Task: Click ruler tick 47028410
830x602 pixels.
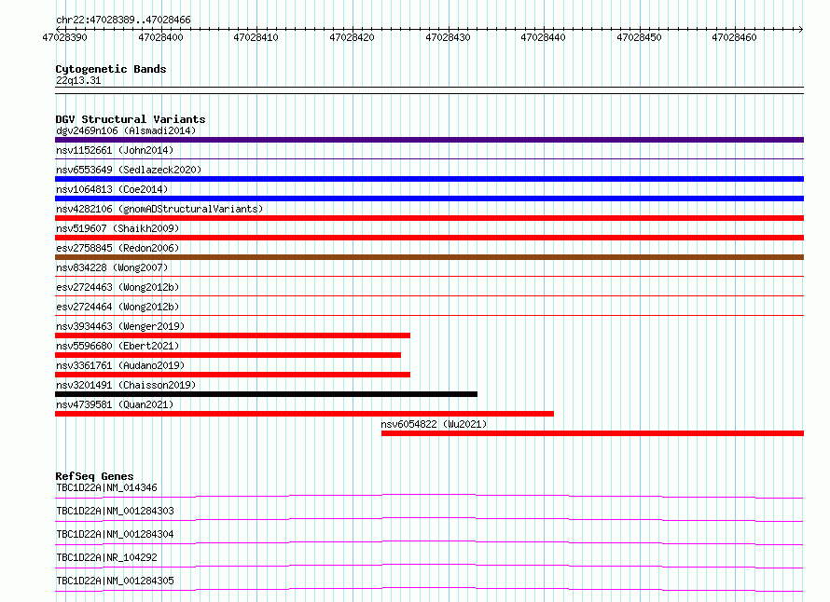Action: [256, 37]
